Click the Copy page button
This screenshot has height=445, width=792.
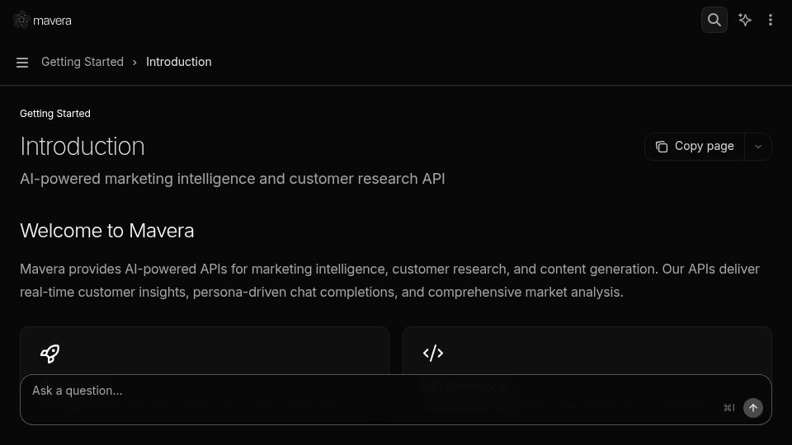tap(695, 147)
